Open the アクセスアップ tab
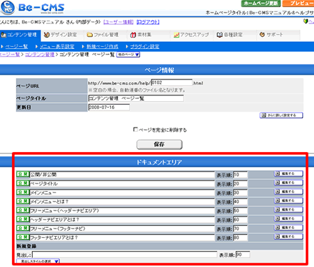This screenshot has width=314, height=267. [x=191, y=35]
